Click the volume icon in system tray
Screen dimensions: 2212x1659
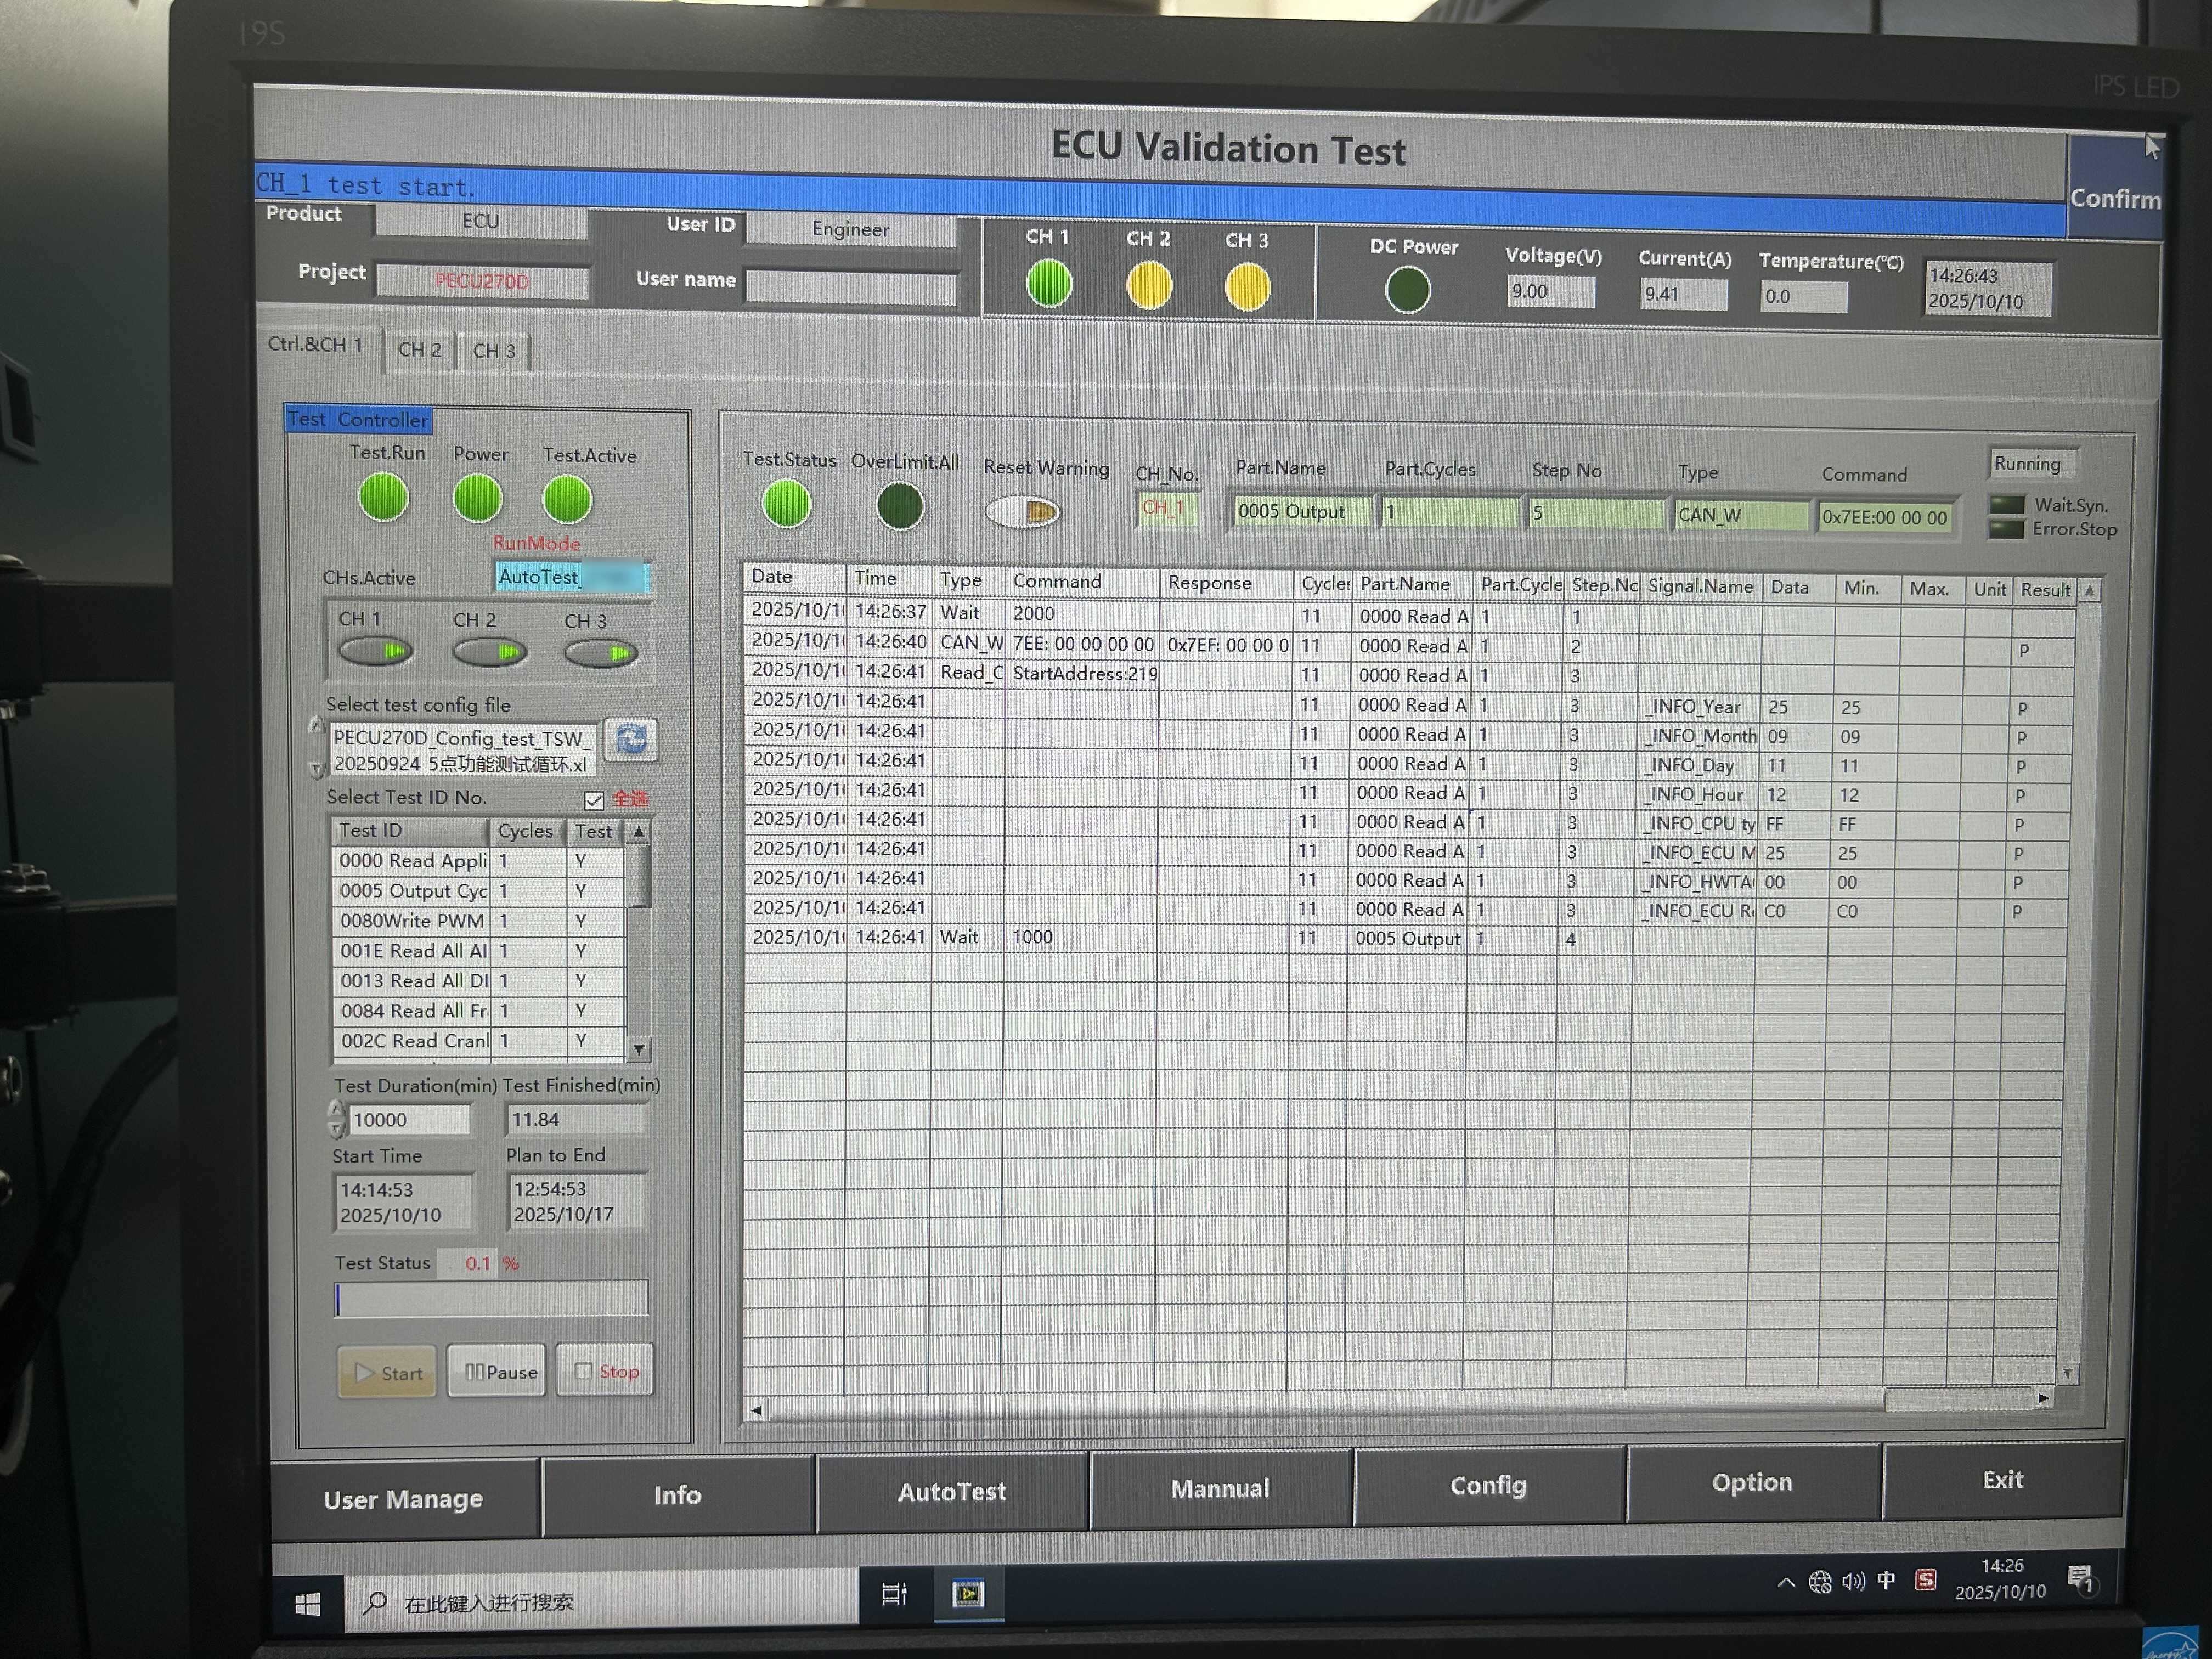1853,1581
